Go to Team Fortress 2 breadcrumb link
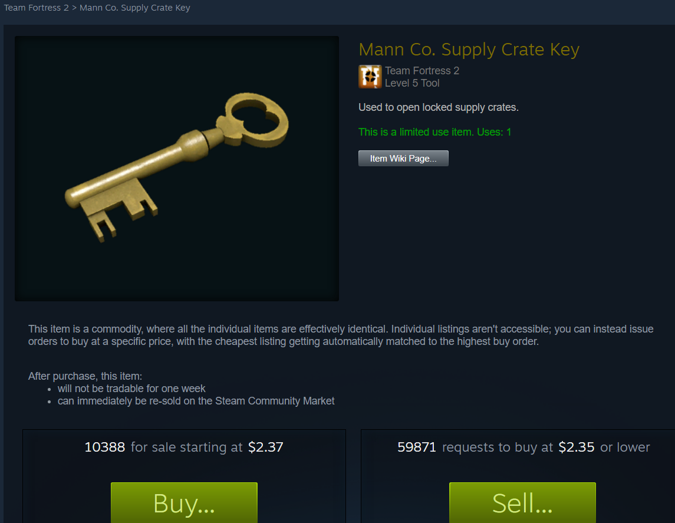Image resolution: width=675 pixels, height=523 pixels. click(x=36, y=8)
